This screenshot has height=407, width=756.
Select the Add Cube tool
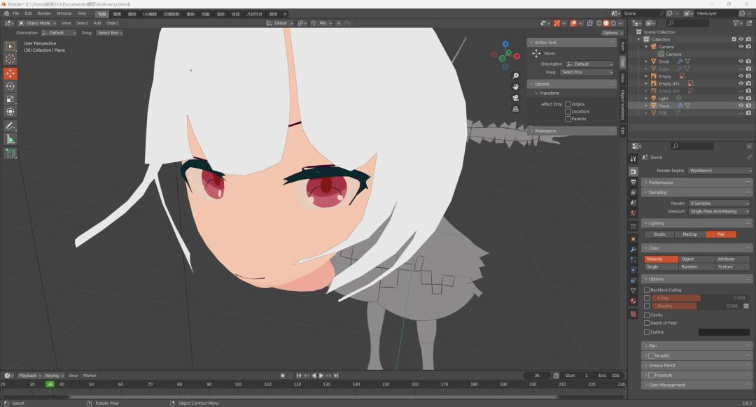tap(10, 153)
